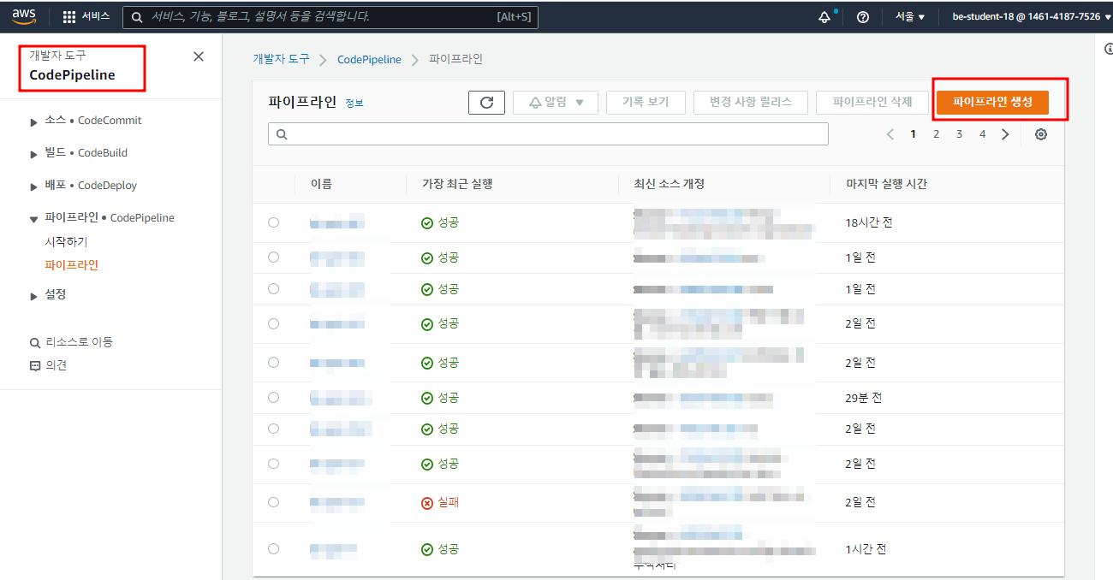Open info panel icon at right edge
This screenshot has height=580, width=1113.
point(1108,50)
